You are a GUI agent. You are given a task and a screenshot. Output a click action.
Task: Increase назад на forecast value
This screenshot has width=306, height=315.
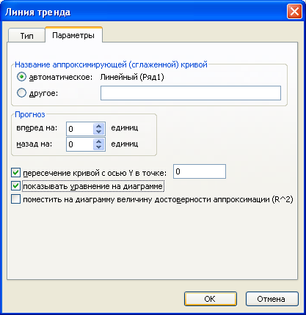pos(98,142)
